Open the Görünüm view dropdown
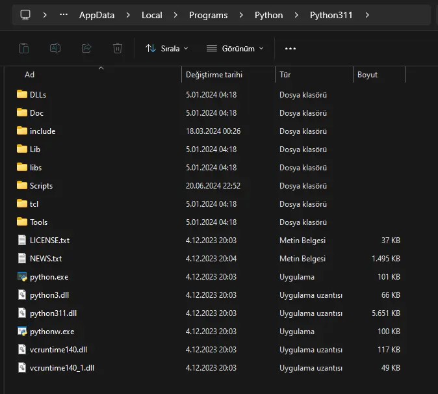The height and width of the screenshot is (394, 438). [x=235, y=49]
